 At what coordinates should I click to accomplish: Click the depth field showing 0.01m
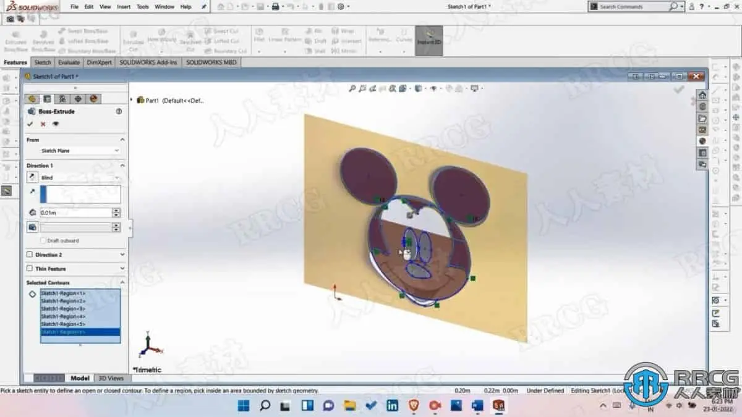(x=75, y=213)
